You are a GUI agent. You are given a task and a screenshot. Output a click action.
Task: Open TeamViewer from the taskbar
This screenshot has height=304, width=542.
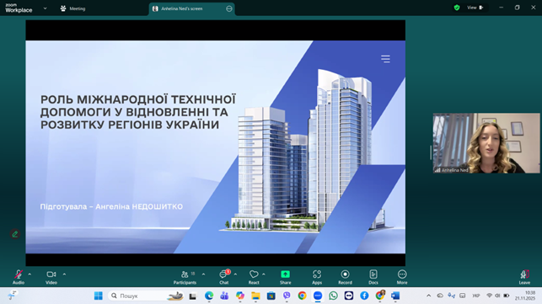349,296
